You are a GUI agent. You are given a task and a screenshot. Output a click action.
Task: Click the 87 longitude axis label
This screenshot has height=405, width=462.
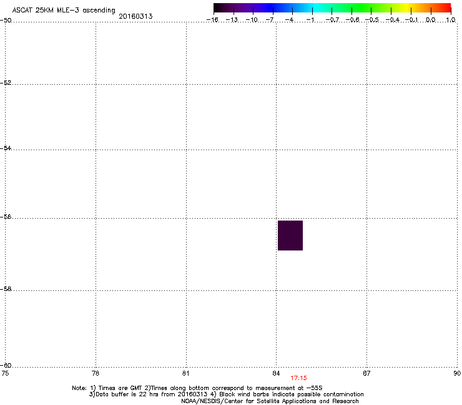pos(366,373)
